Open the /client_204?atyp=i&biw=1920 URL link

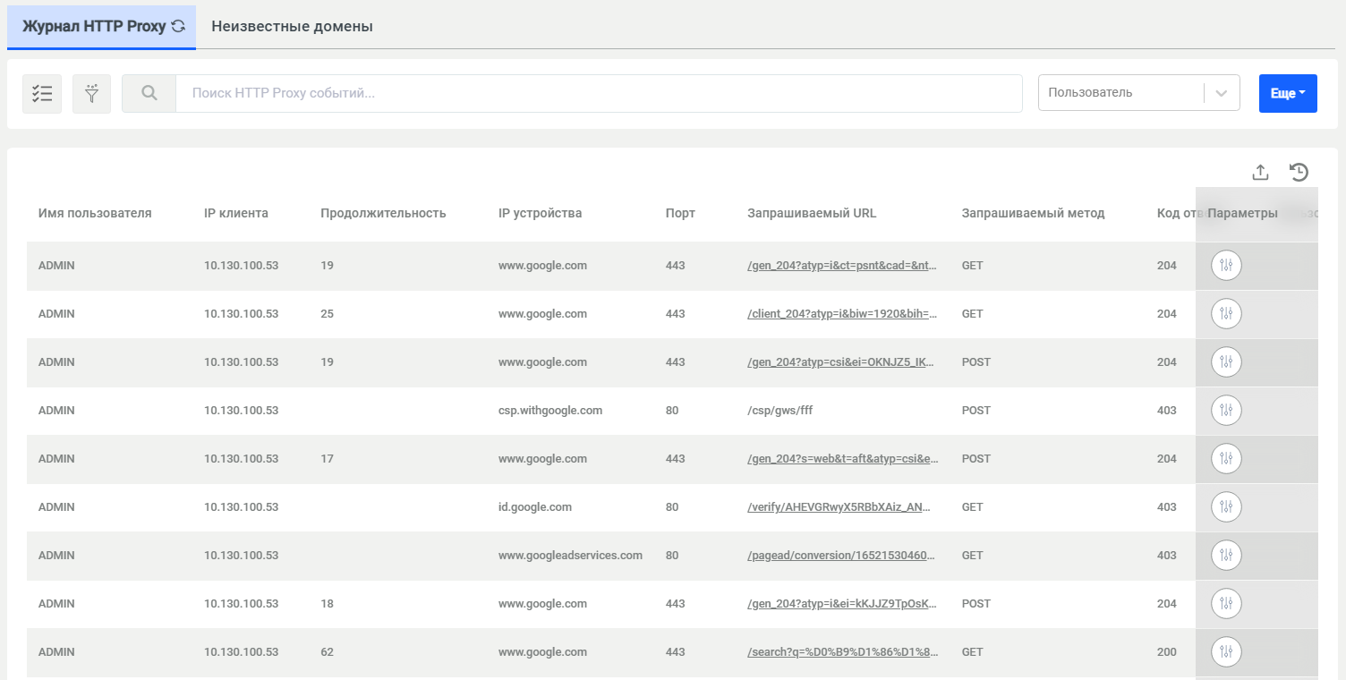point(842,314)
